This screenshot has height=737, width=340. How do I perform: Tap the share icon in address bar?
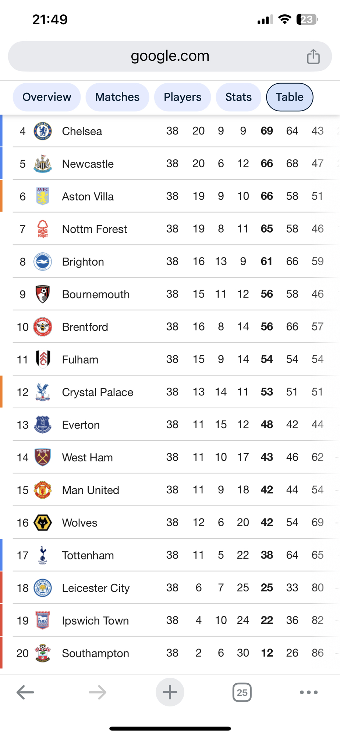point(313,56)
